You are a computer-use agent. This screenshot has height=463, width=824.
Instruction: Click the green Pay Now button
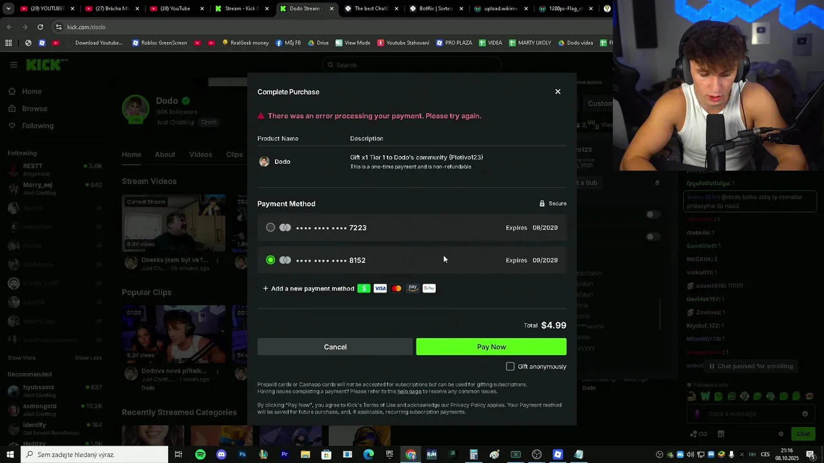click(491, 347)
